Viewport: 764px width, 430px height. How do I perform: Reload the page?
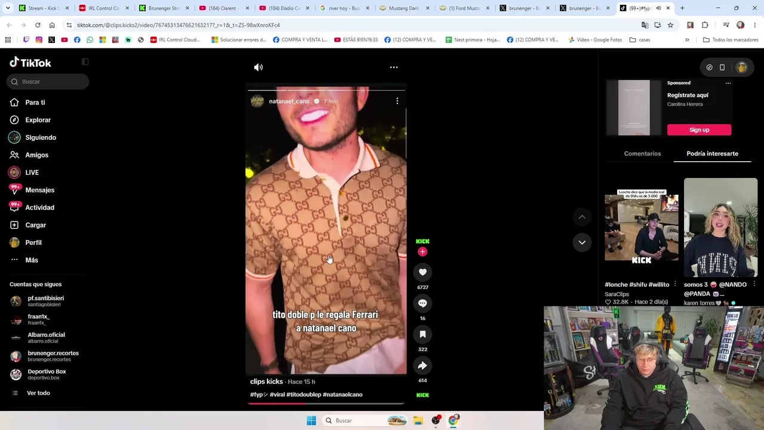[38, 25]
